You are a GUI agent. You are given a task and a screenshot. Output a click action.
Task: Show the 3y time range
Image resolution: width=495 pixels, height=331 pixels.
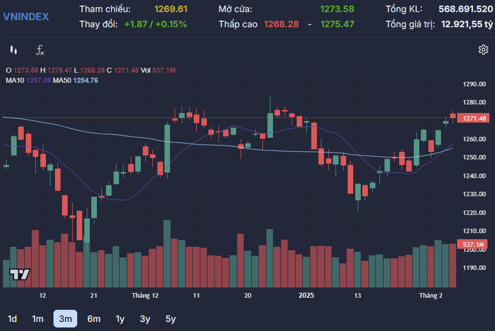click(145, 319)
